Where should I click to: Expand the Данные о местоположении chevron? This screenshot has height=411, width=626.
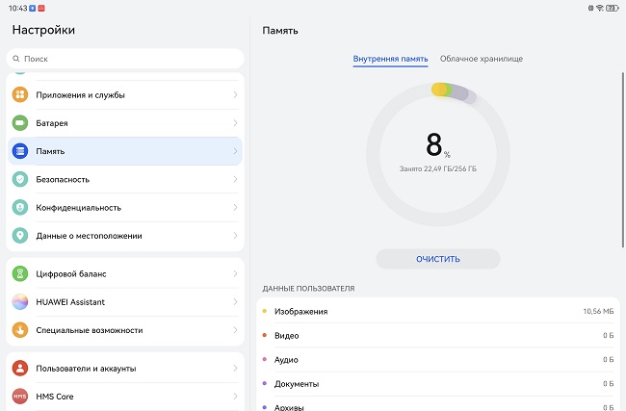[x=235, y=236]
